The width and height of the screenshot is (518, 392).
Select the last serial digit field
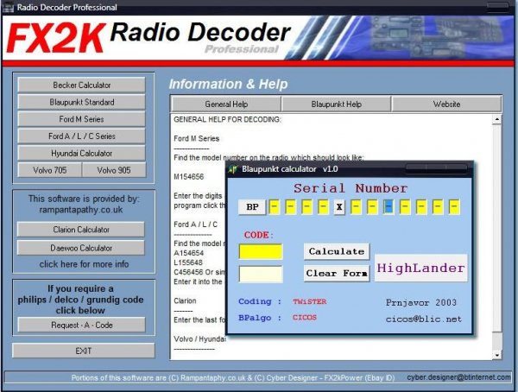(454, 207)
